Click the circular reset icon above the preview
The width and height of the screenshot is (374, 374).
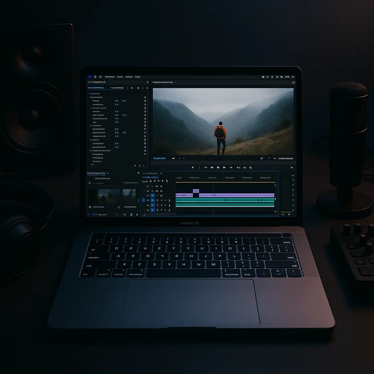pos(293,83)
